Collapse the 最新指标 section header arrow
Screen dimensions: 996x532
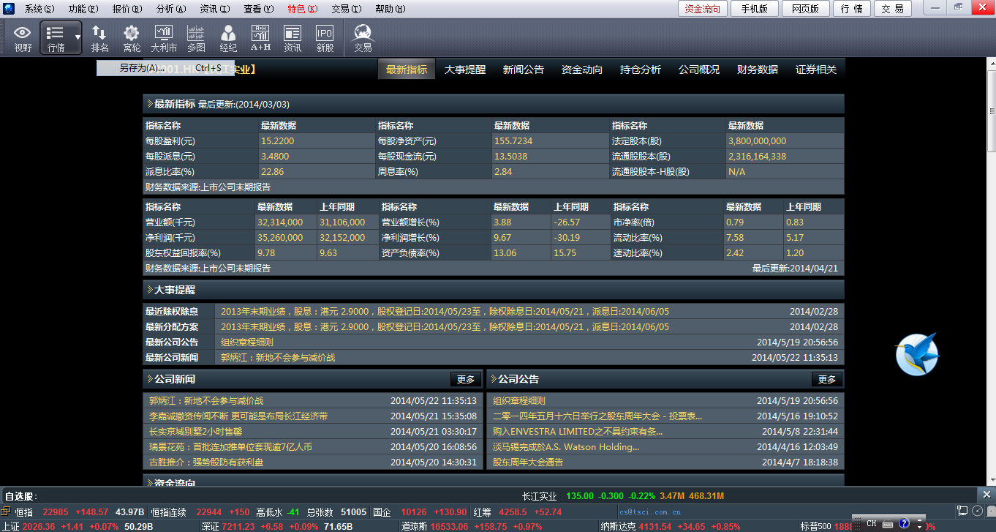click(150, 104)
